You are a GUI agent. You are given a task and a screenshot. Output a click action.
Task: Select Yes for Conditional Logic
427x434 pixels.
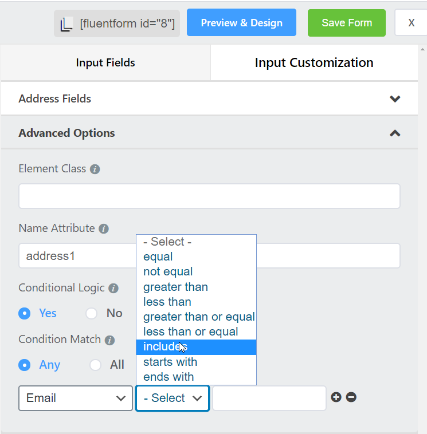[x=25, y=313]
